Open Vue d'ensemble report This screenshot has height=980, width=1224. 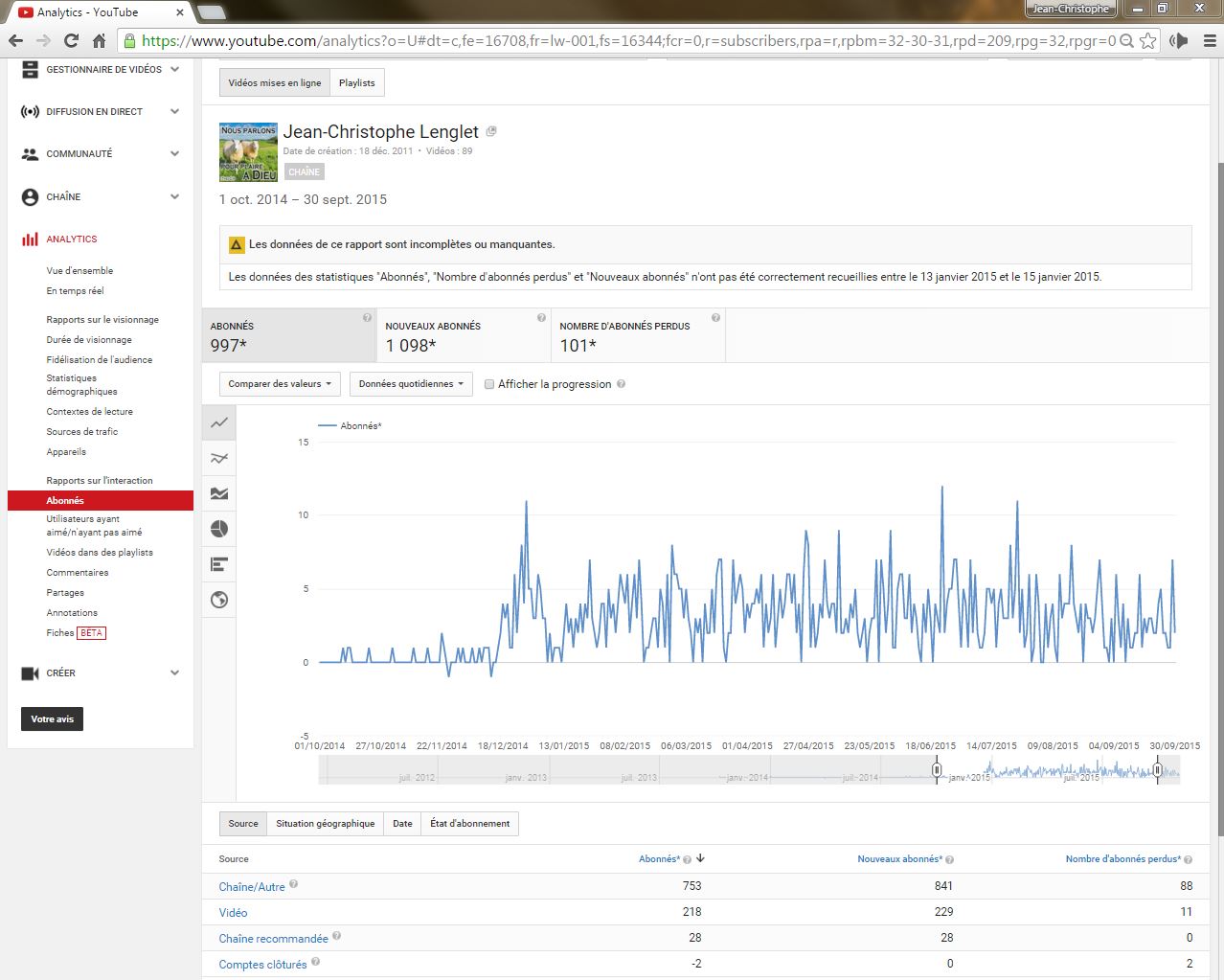point(79,271)
